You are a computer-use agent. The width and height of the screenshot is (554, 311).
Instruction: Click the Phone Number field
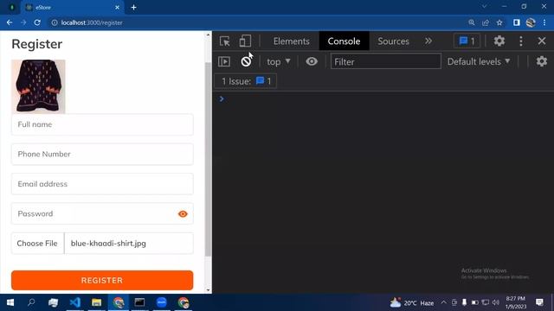[102, 154]
